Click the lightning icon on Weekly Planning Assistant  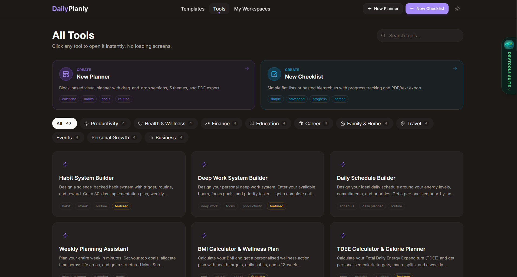tap(65, 235)
